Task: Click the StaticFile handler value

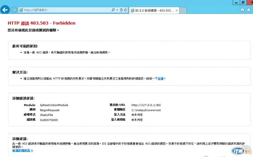Action: click(x=46, y=115)
